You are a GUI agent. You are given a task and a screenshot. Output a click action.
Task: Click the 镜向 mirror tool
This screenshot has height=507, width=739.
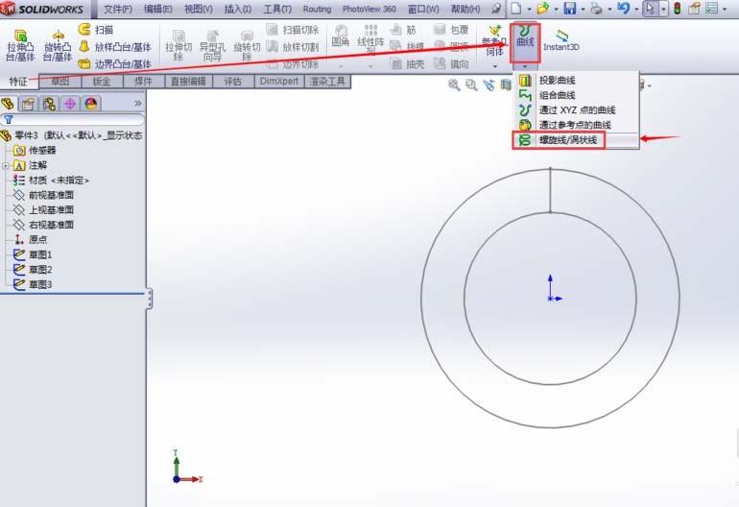(x=451, y=63)
